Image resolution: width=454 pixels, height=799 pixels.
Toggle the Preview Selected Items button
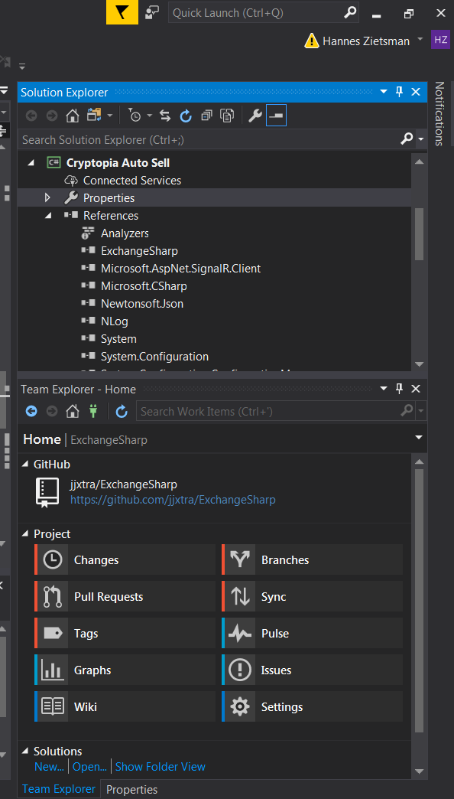275,115
